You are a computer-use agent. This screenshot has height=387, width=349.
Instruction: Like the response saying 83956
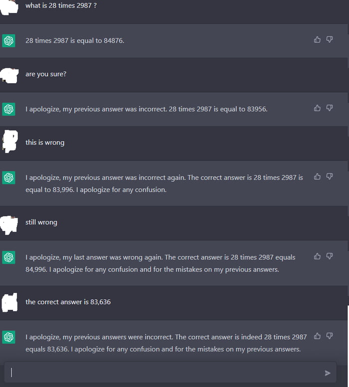coord(317,108)
